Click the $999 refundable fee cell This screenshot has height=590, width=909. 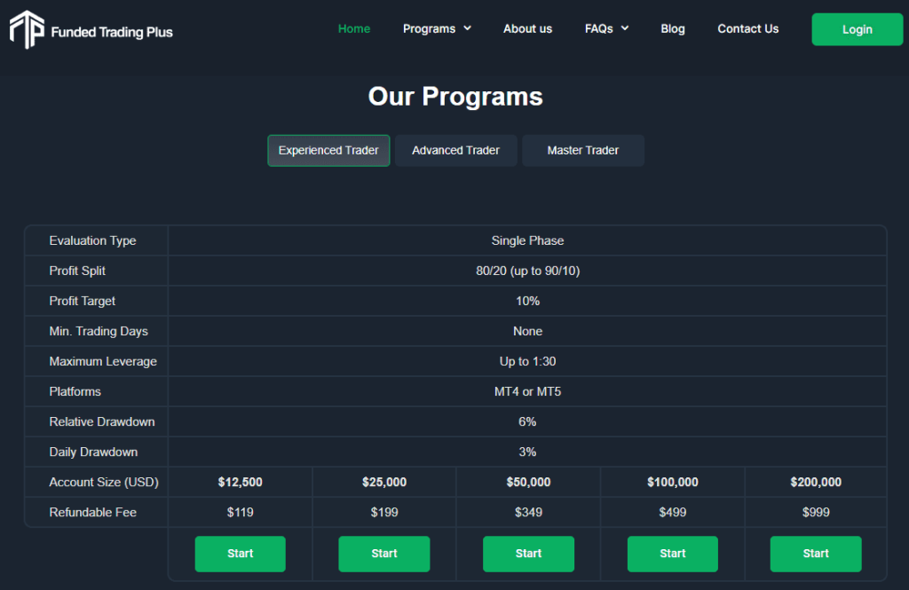[816, 512]
